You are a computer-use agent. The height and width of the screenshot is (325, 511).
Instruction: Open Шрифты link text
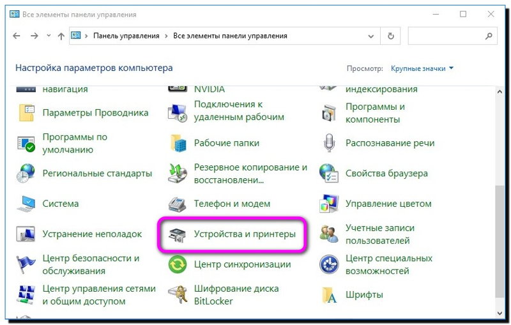pyautogui.click(x=364, y=295)
